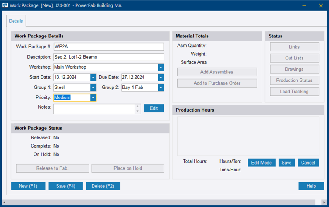Click in the Work Package # field
329x207 pixels.
click(x=109, y=47)
